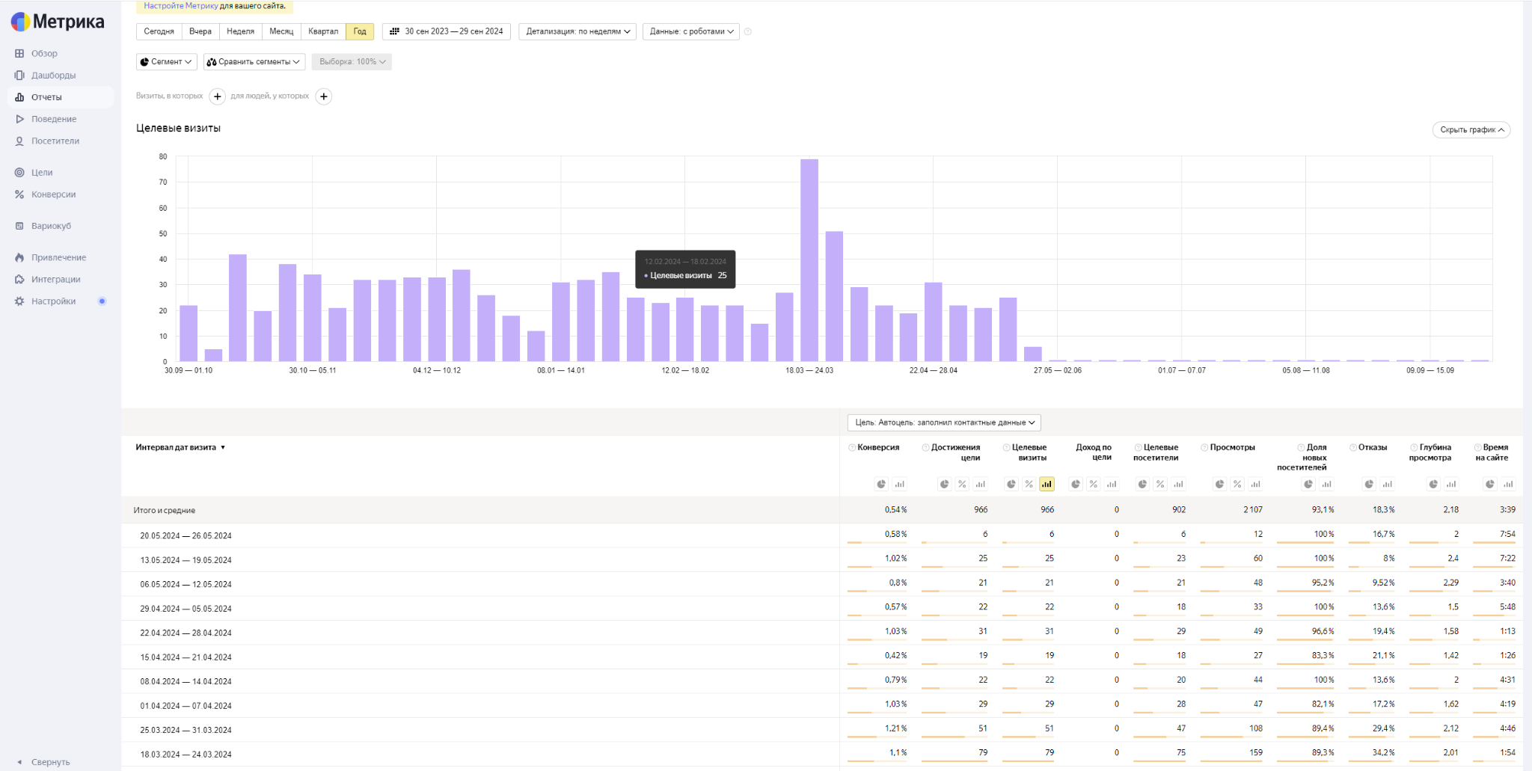Image resolution: width=1532 pixels, height=771 pixels.
Task: Click help icon next to Данные dropdown
Action: [748, 31]
